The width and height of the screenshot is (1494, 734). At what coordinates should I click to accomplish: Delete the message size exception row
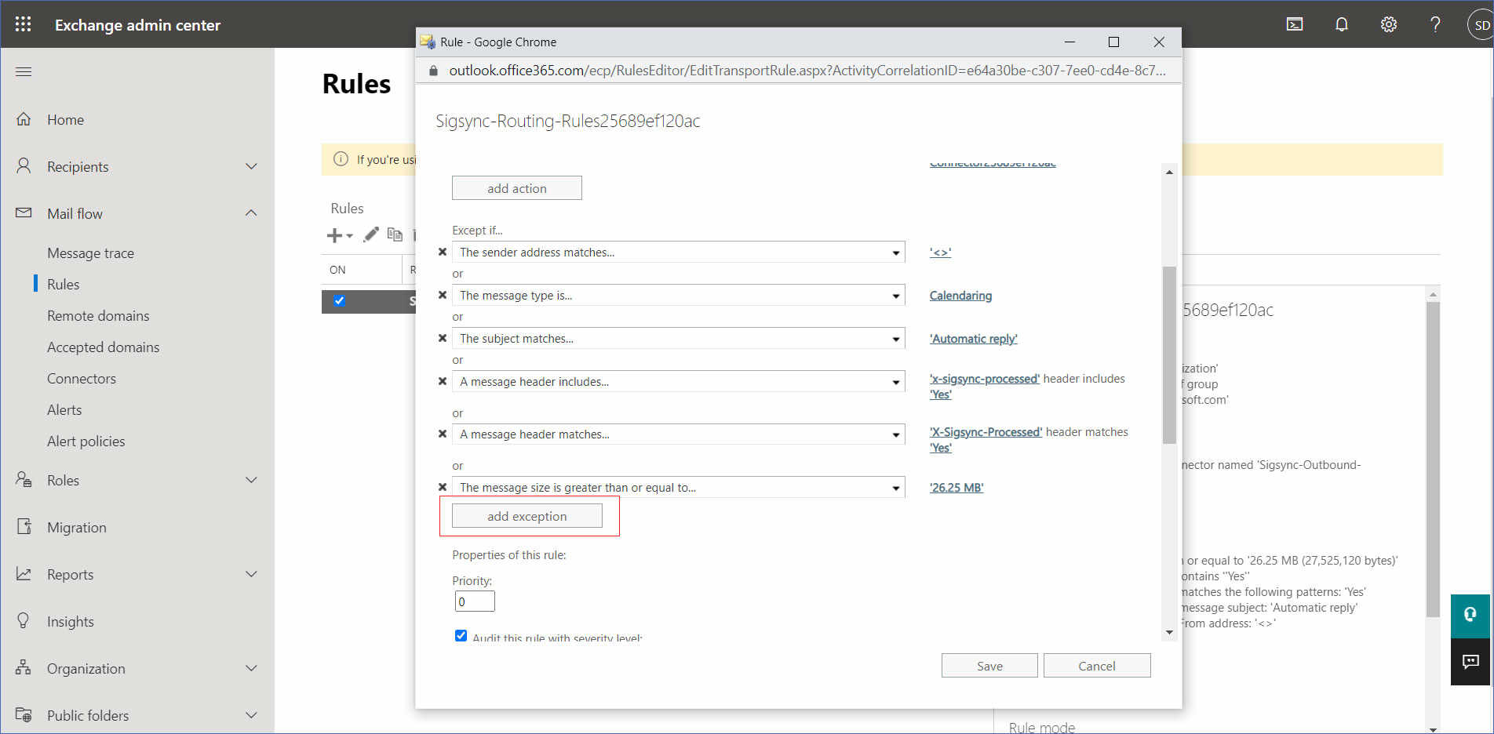click(x=443, y=487)
